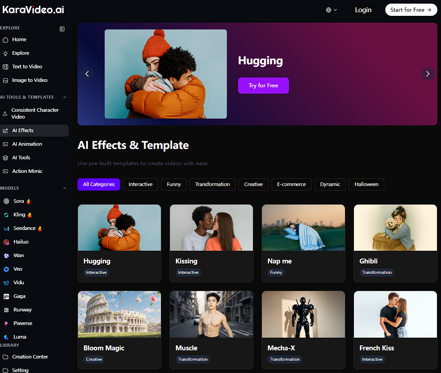The image size is (441, 373).
Task: Filter by the E-commerce category
Action: [x=291, y=184]
